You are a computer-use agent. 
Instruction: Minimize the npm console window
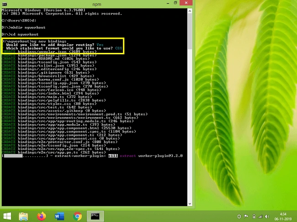point(168,3)
